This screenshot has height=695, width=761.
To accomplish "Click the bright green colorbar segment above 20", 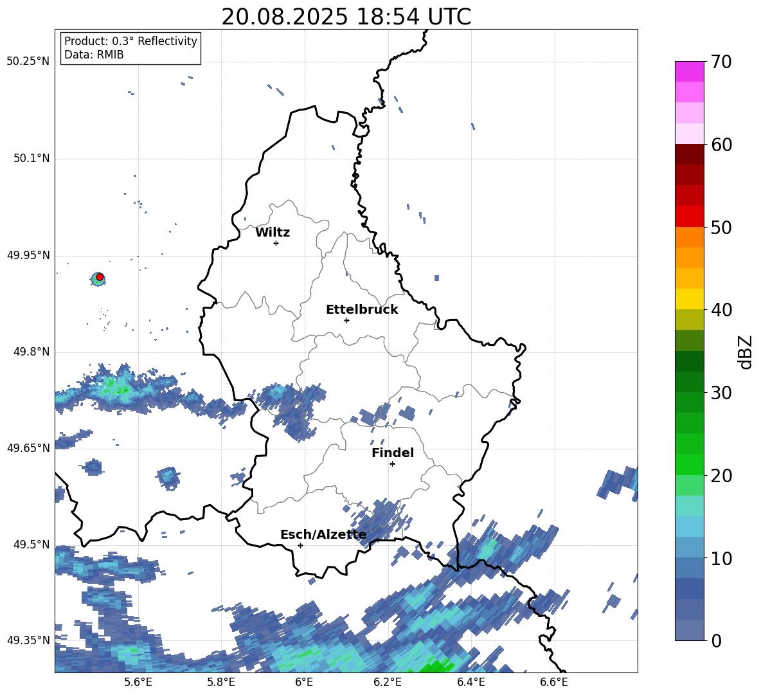I will tap(689, 464).
